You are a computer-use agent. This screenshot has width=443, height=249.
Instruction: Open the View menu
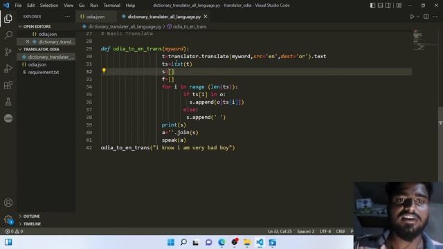tap(69, 6)
